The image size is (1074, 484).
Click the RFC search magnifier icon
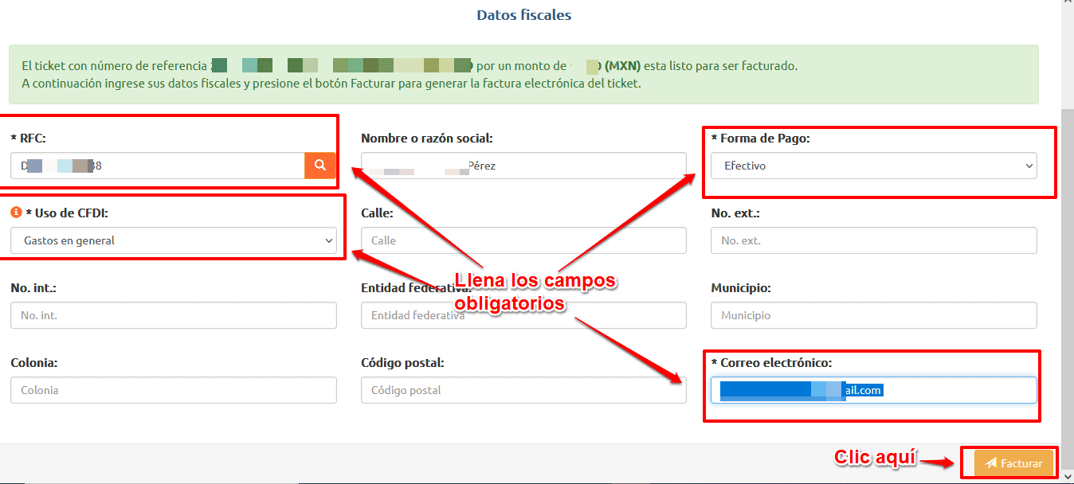[x=320, y=166]
